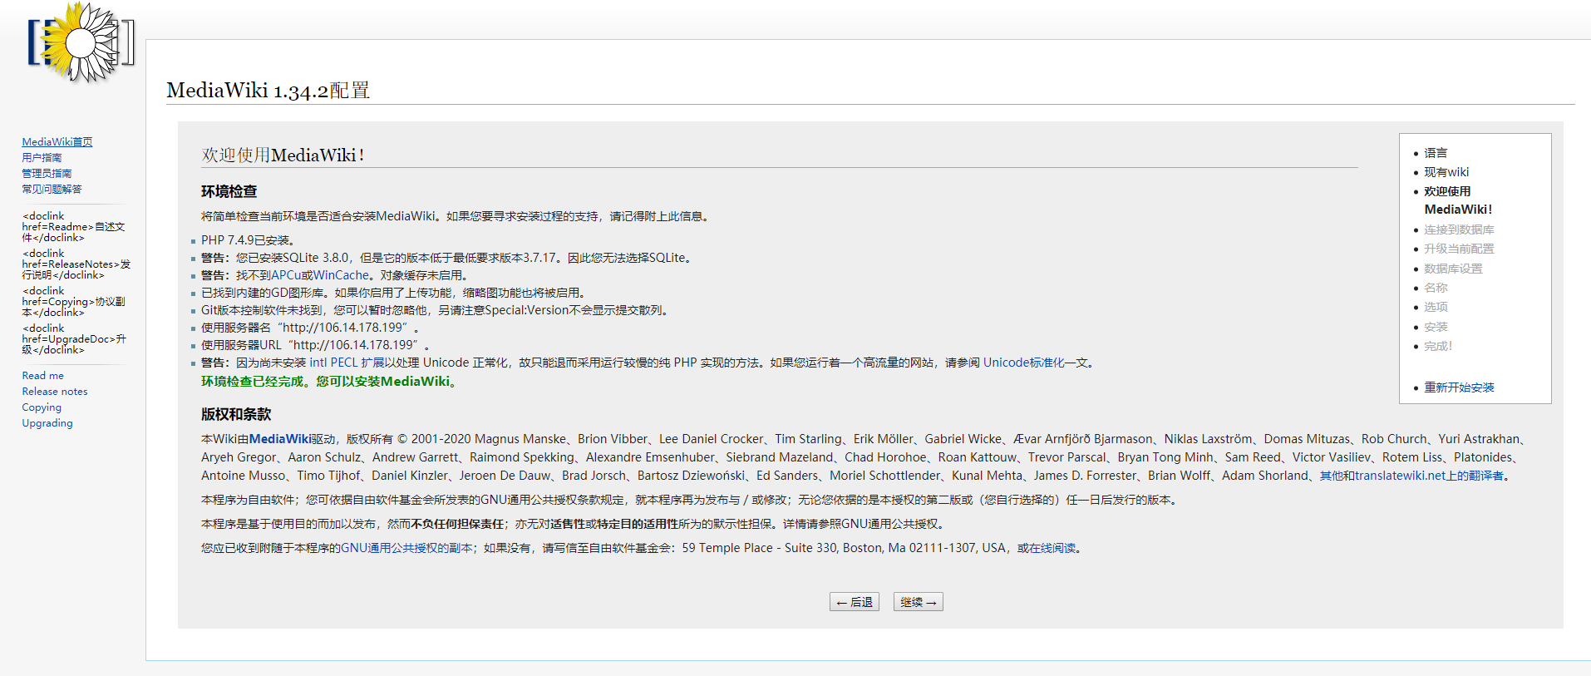Select the 选项 step

click(1436, 307)
